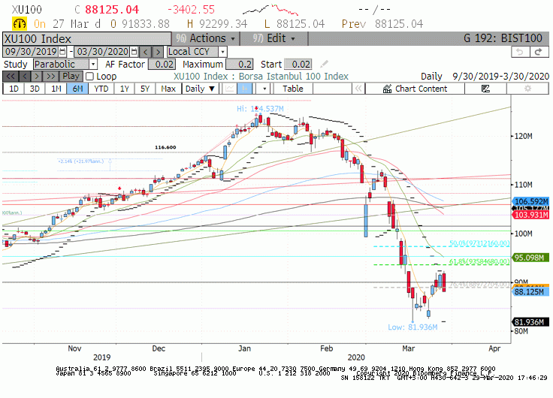Screen dimensions: 553x398
Task: Open chart settings gear icon
Action: [527, 89]
